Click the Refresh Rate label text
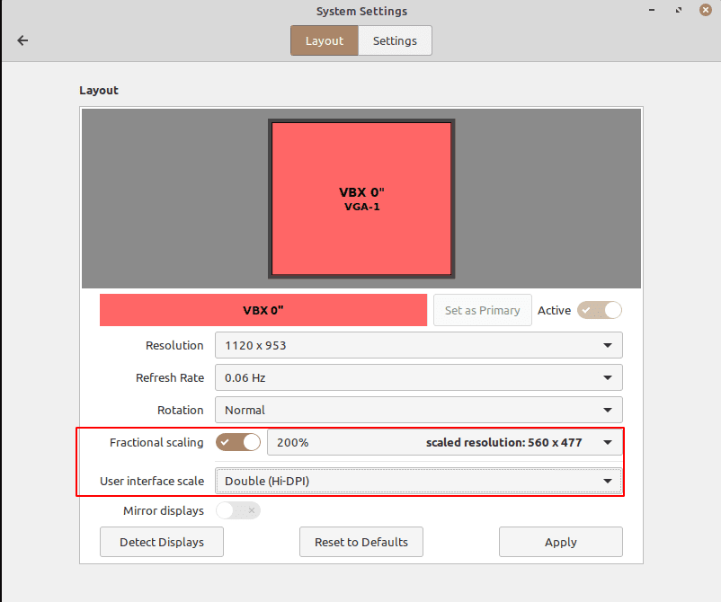721x602 pixels. [170, 377]
